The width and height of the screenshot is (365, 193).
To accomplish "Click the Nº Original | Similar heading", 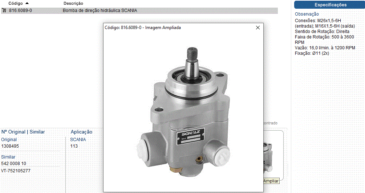I will tap(23, 132).
